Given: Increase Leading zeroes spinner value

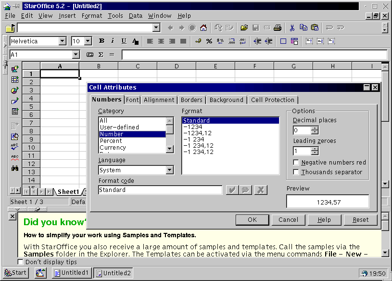Looking at the screenshot, I should (315, 149).
